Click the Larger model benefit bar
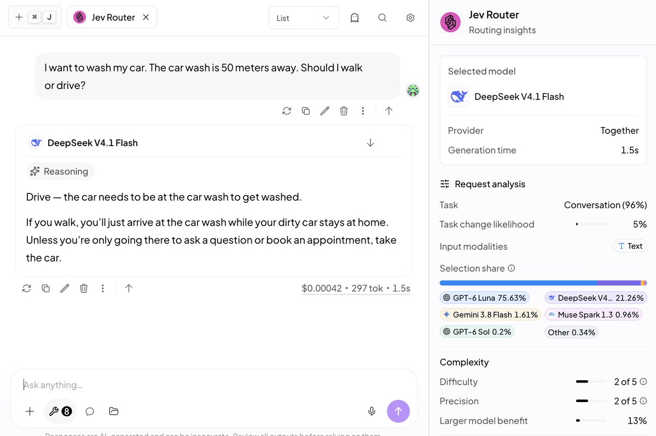The width and height of the screenshot is (656, 436). point(591,421)
